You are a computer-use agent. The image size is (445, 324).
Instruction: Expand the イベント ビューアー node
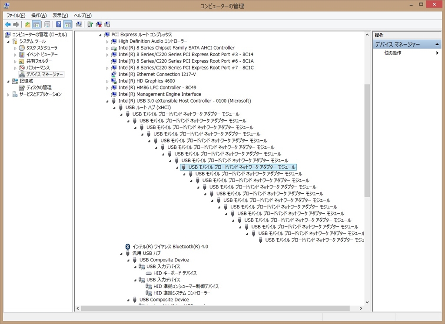pyautogui.click(x=15, y=55)
